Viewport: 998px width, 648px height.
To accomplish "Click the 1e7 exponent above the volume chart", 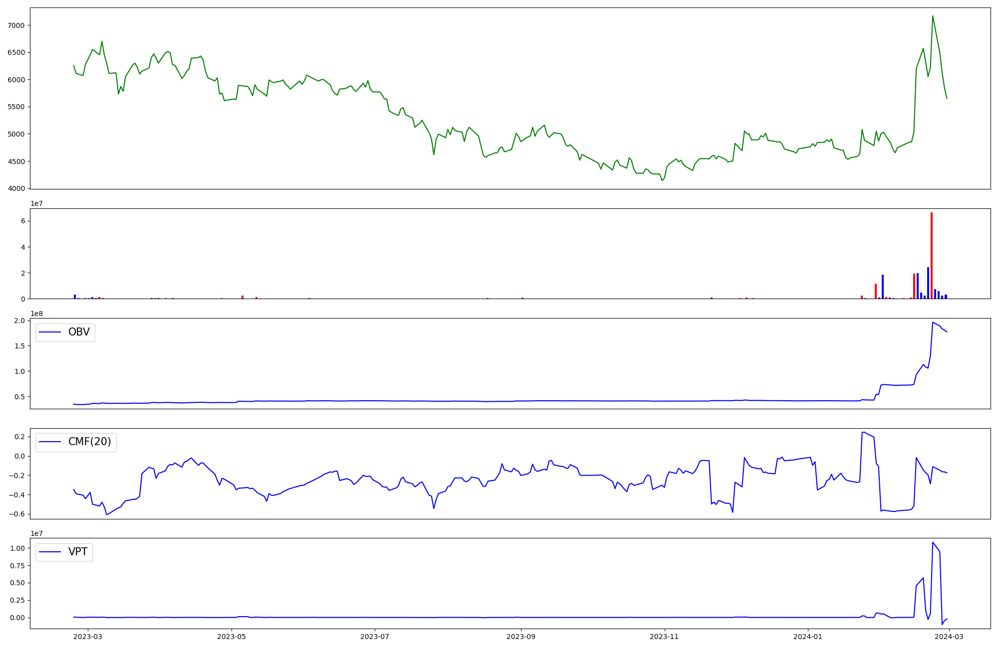I will pos(36,204).
